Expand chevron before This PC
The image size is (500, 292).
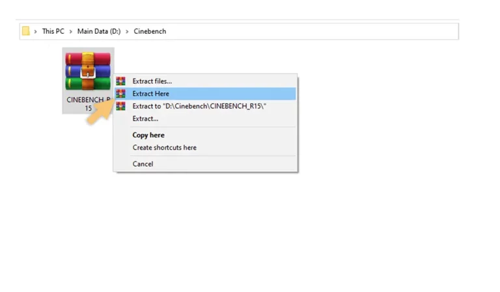[x=35, y=31]
